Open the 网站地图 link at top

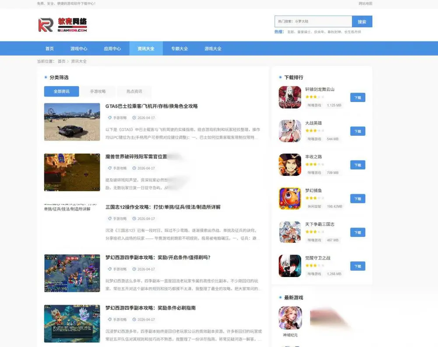pos(365,4)
